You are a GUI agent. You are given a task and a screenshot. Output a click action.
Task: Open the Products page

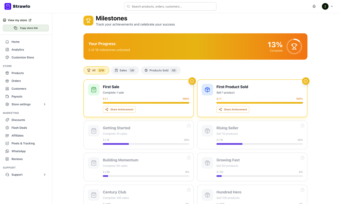pos(18,73)
